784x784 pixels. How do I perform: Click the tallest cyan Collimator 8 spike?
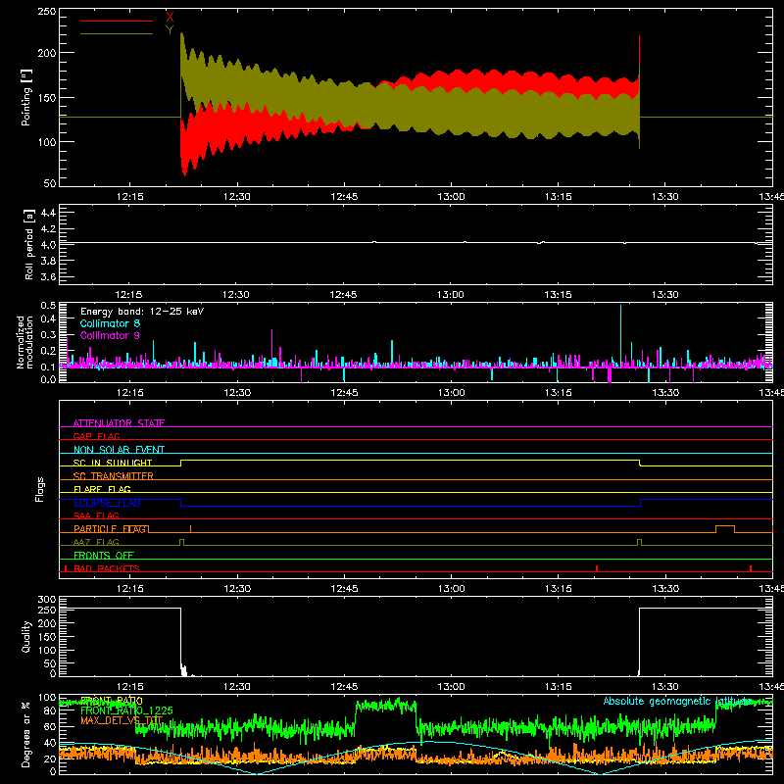pos(621,335)
